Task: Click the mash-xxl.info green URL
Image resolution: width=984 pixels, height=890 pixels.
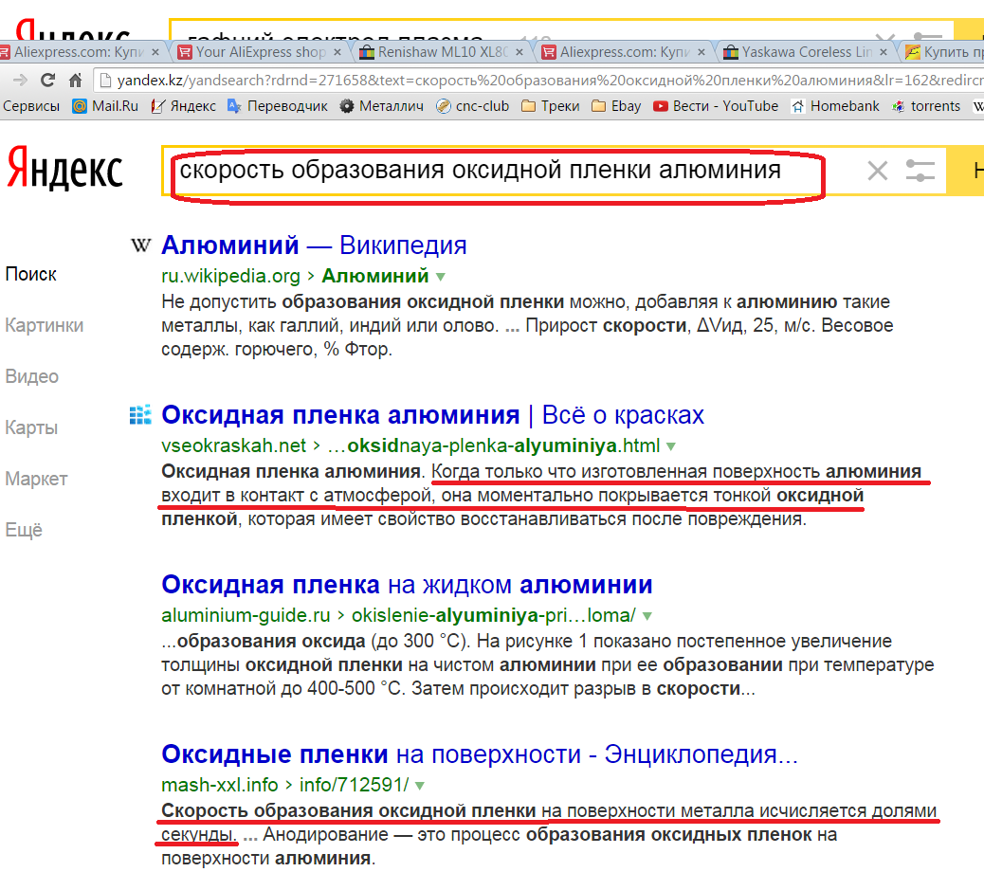Action: [x=220, y=785]
